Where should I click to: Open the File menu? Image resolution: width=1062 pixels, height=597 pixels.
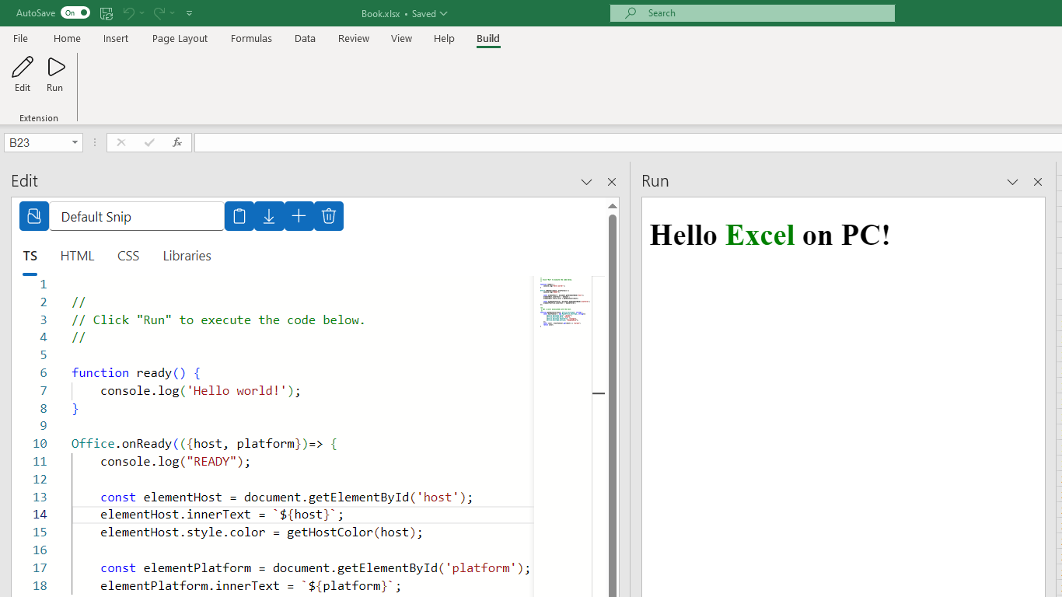click(x=20, y=39)
